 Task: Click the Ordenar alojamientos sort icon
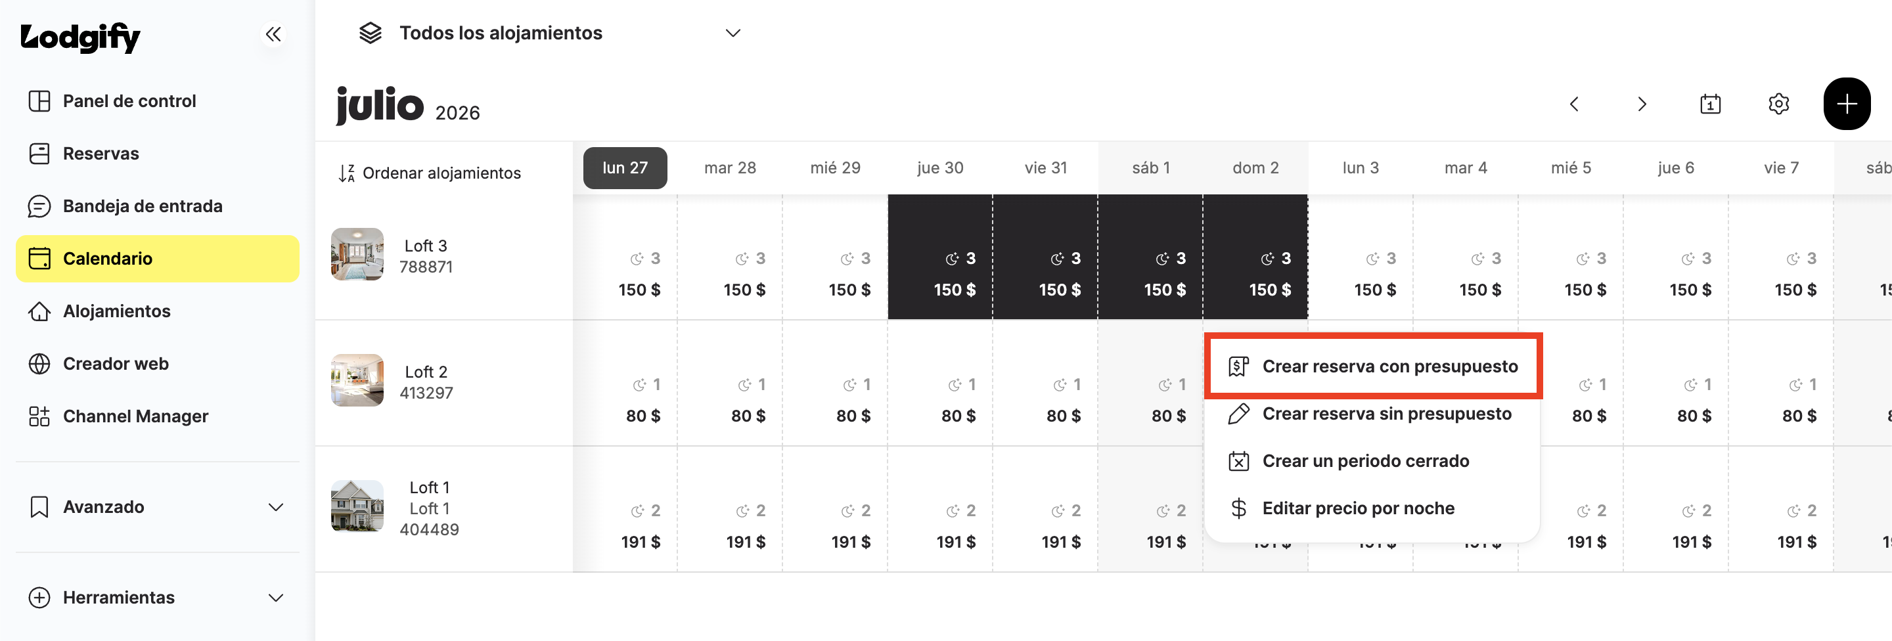point(347,173)
